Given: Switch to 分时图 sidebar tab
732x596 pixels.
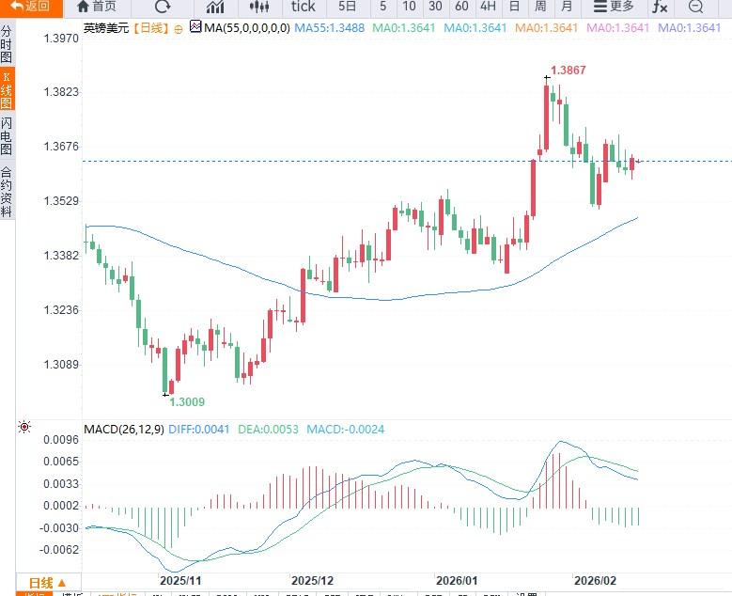Looking at the screenshot, I should [7, 44].
